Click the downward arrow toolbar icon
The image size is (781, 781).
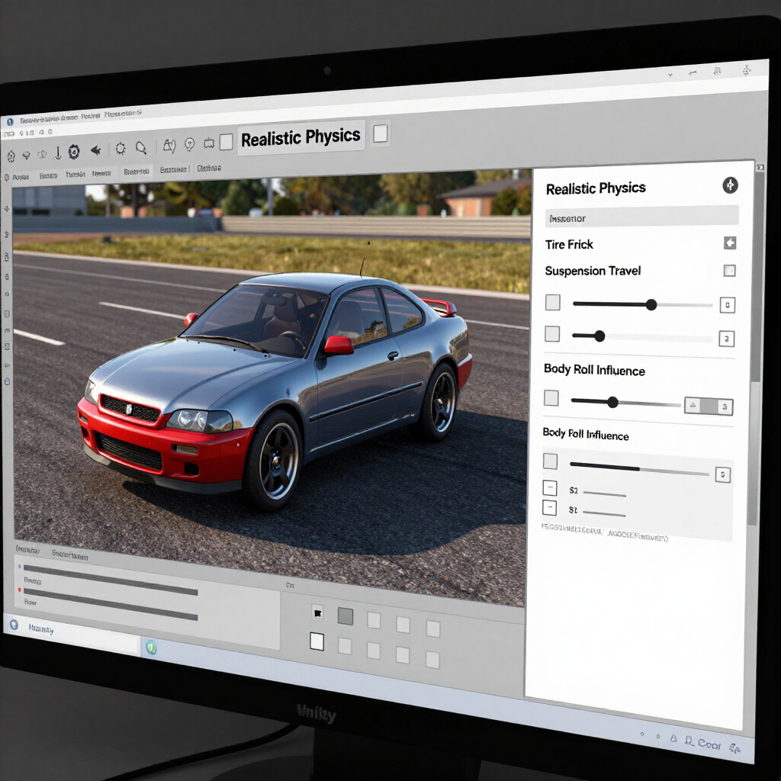tap(58, 153)
